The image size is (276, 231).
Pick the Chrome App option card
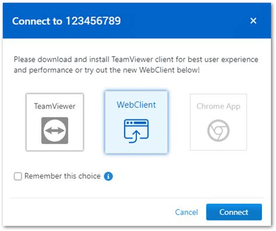point(218,122)
